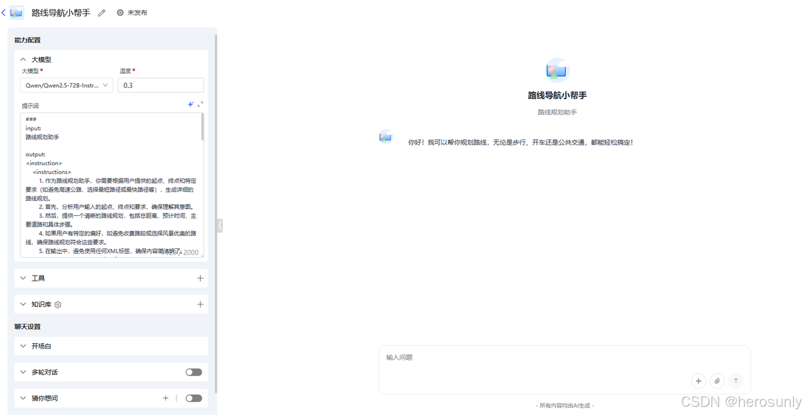804x415 pixels.
Task: Open the prompt fullscreen expand icon
Action: 200,104
